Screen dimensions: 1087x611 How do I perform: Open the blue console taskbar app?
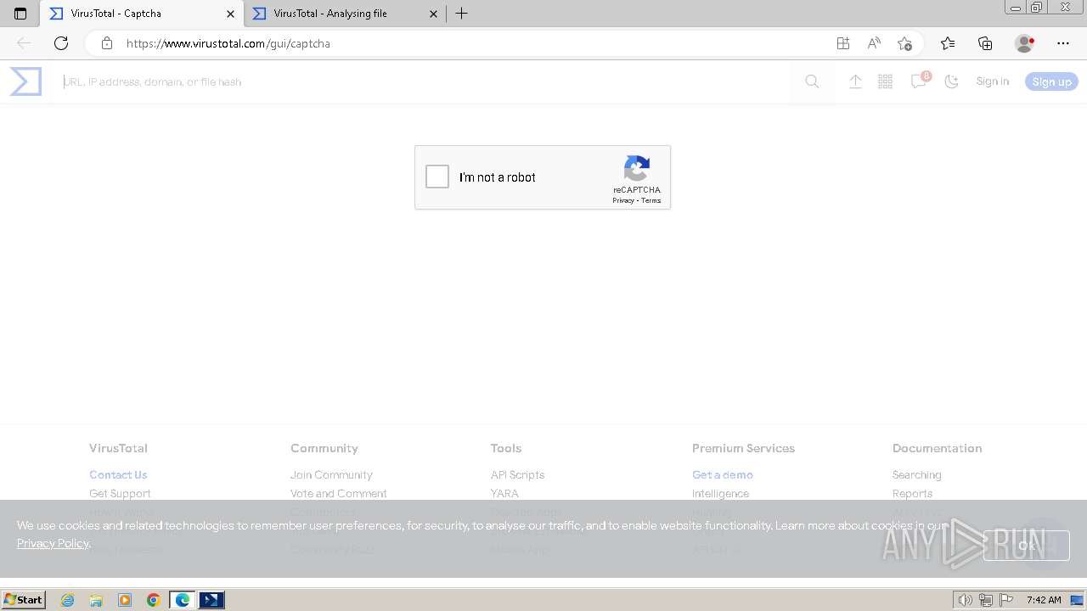[x=211, y=600]
